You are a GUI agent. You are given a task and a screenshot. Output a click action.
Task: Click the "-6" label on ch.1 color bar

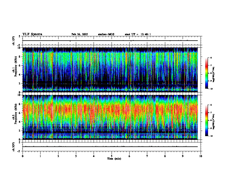[211, 57]
